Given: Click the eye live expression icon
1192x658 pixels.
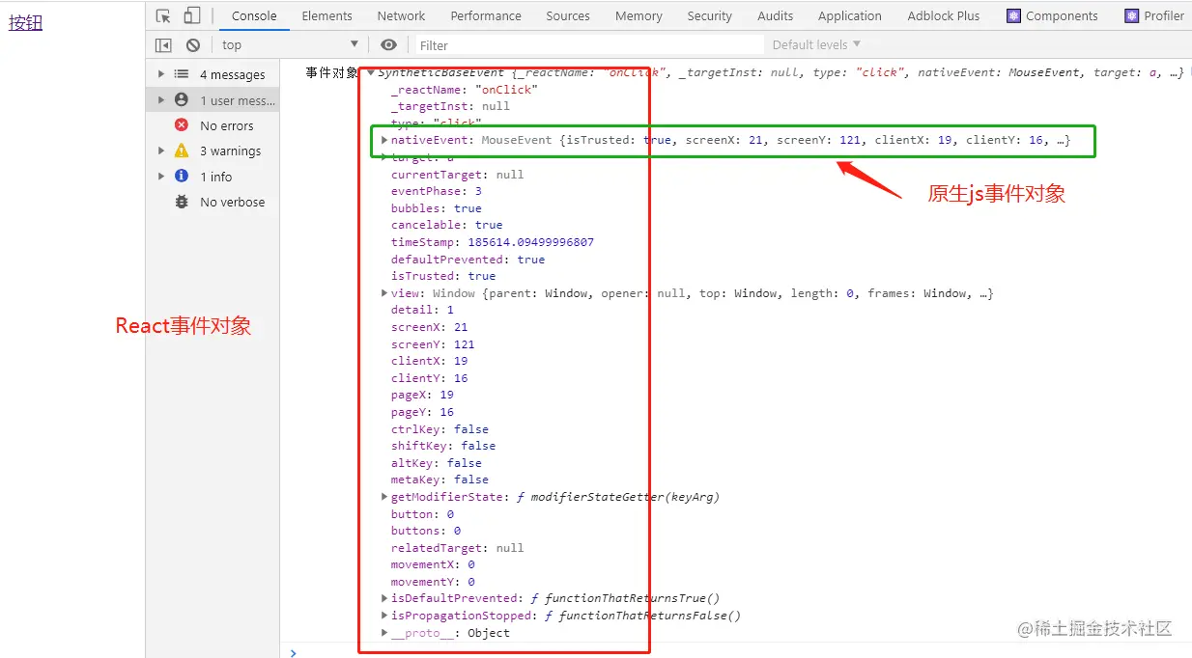Looking at the screenshot, I should (x=388, y=44).
